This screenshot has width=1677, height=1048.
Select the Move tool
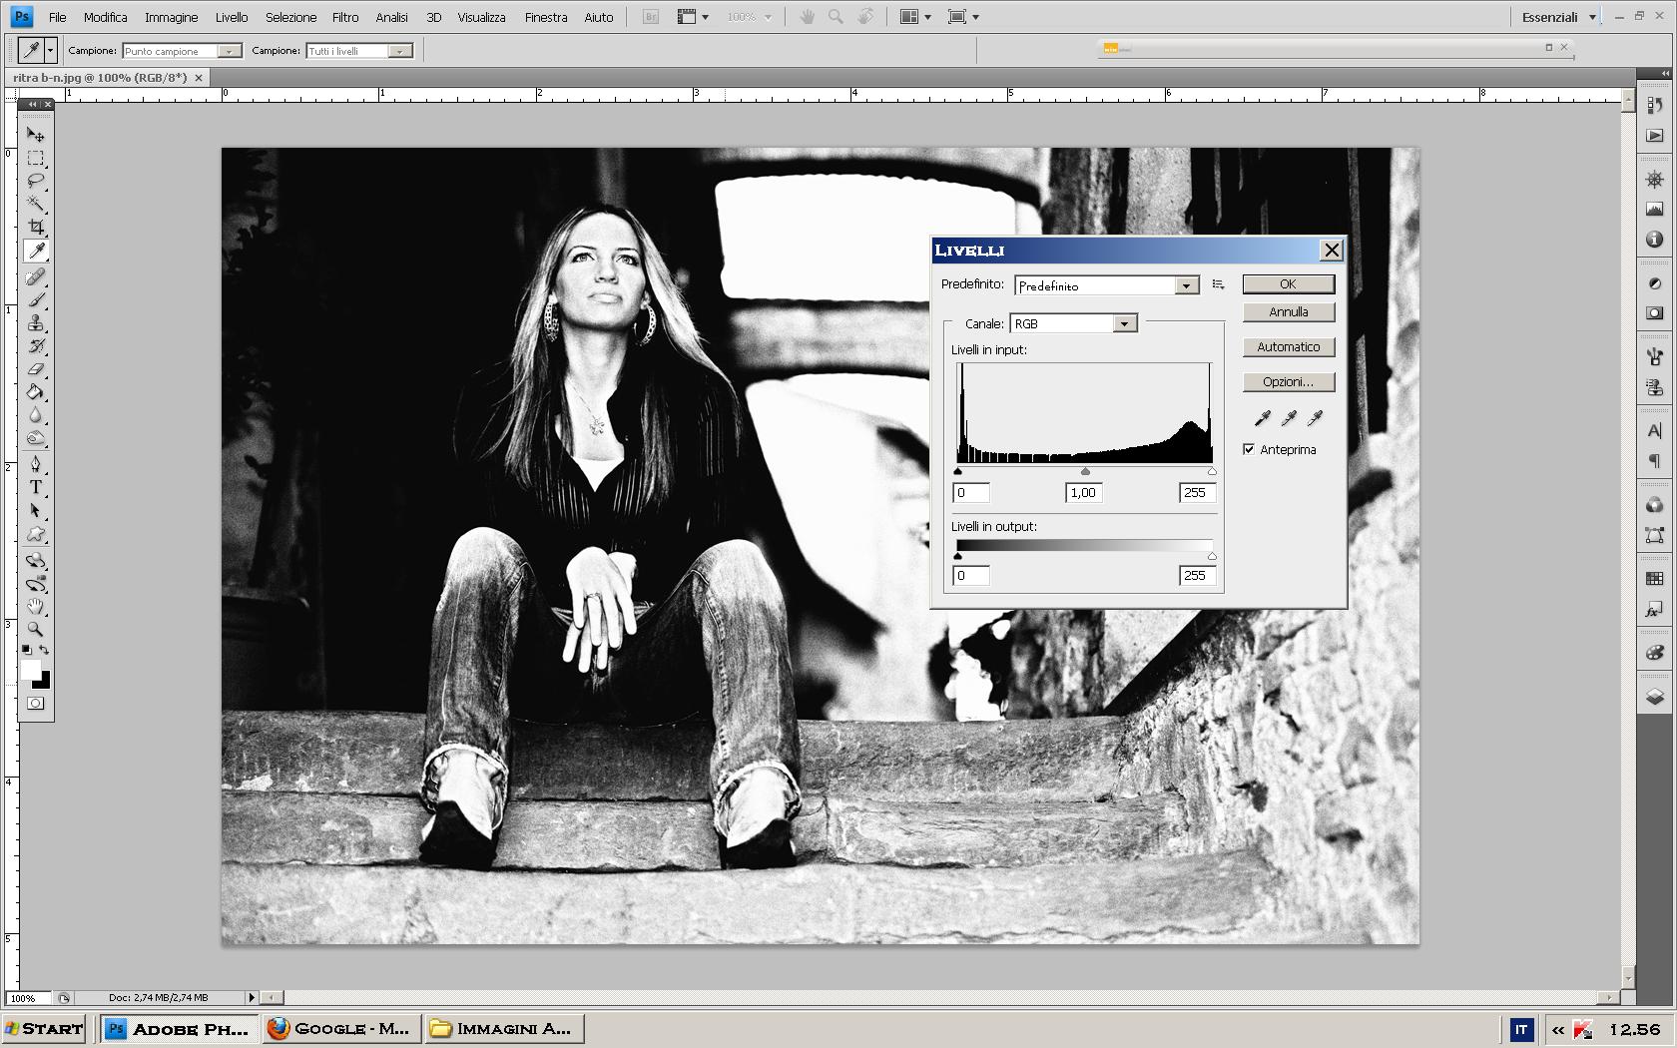(36, 135)
